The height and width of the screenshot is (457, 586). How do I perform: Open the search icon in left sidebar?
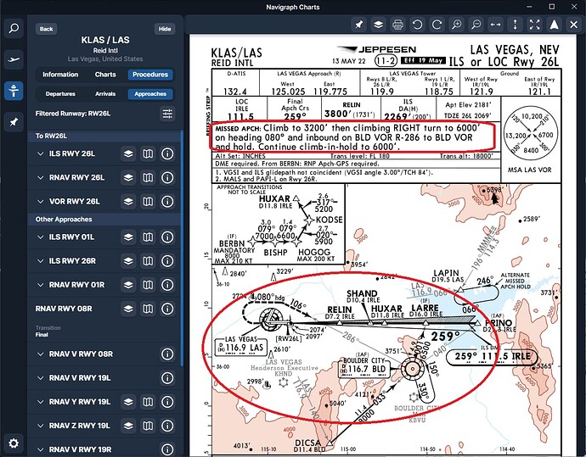click(x=14, y=28)
